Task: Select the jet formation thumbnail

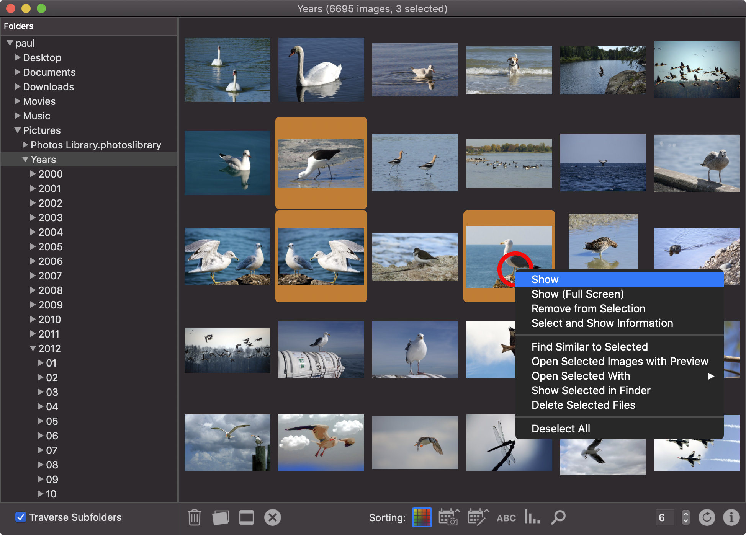Action: [x=697, y=455]
